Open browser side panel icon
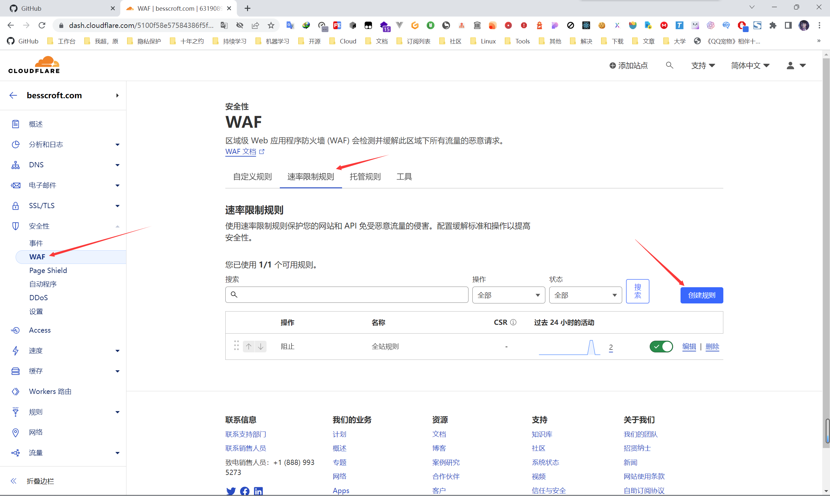830x496 pixels. tap(788, 25)
